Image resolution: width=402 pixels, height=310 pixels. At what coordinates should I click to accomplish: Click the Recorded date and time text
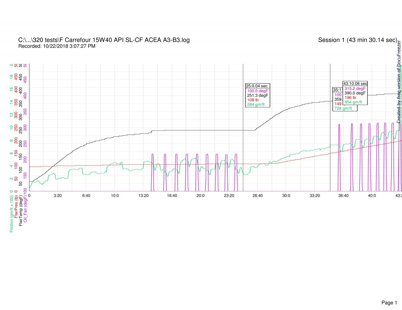[57, 46]
